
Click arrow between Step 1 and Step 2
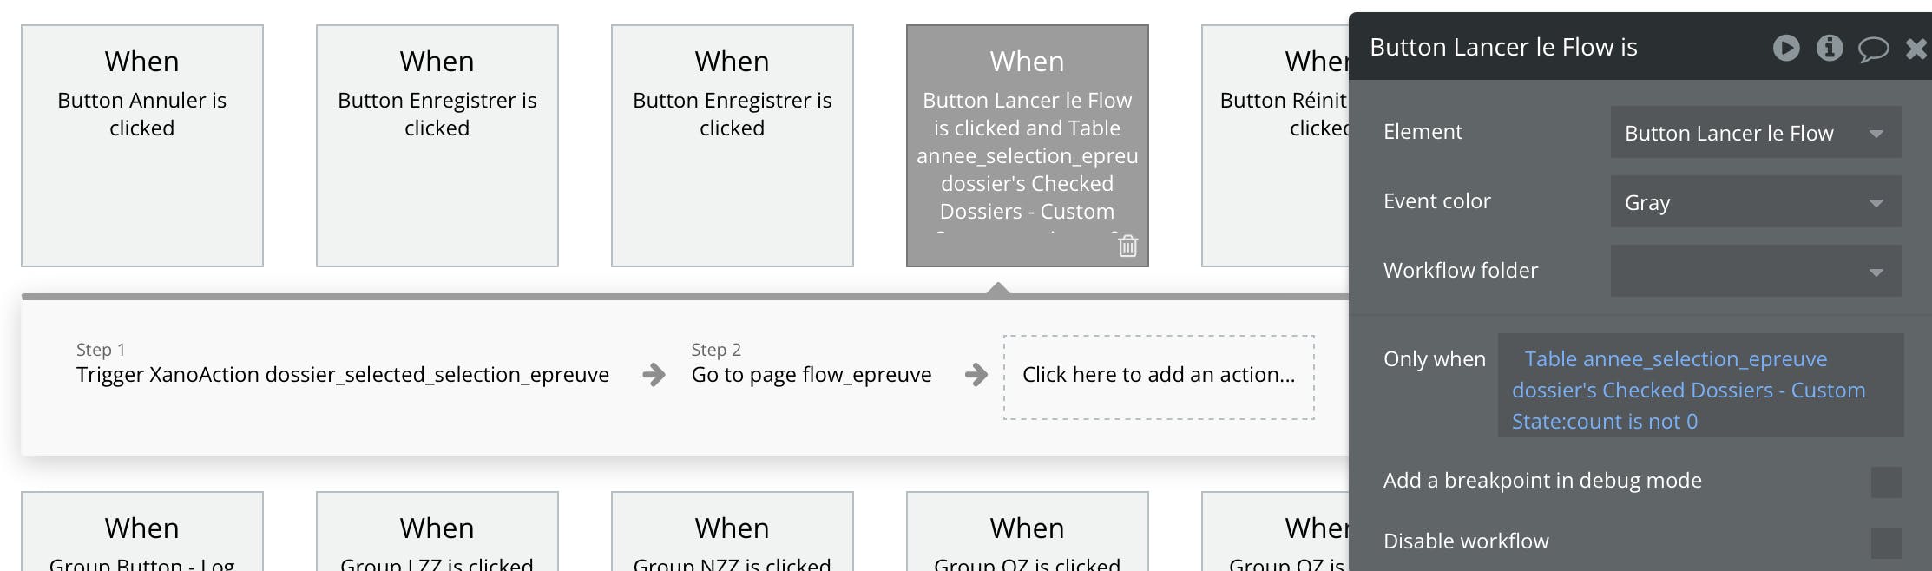click(654, 375)
